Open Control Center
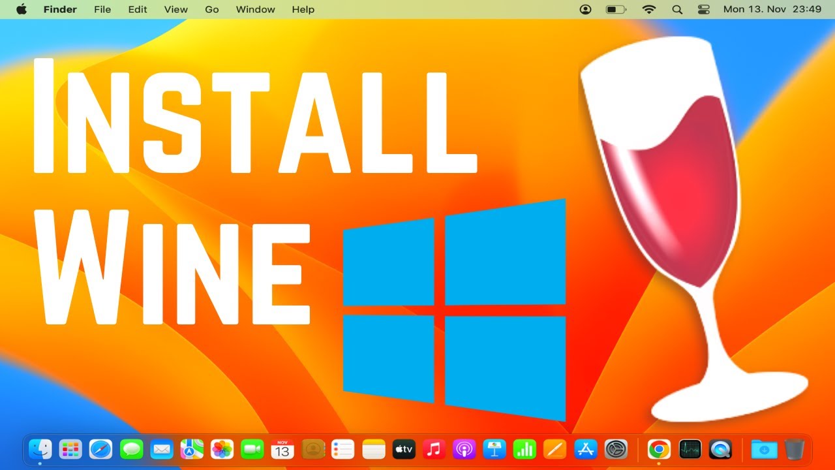Image resolution: width=835 pixels, height=470 pixels. (x=704, y=9)
